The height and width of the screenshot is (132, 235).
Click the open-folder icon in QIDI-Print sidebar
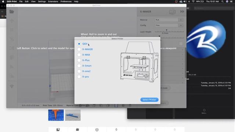(x=12, y=11)
